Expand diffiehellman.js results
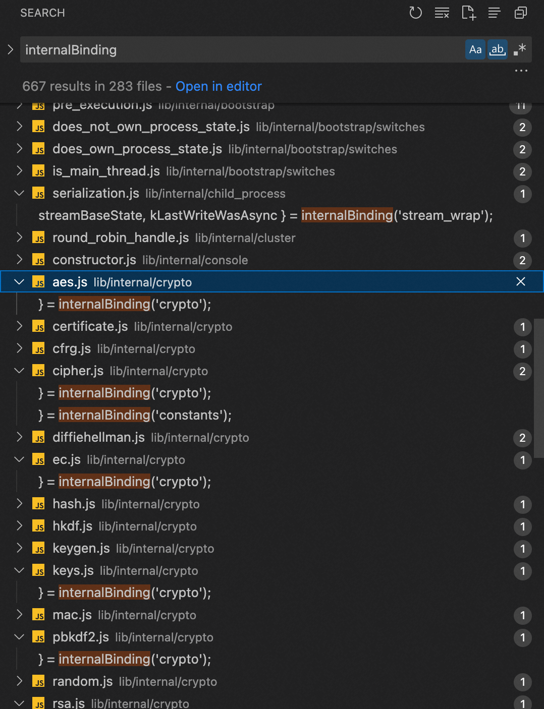 [19, 437]
